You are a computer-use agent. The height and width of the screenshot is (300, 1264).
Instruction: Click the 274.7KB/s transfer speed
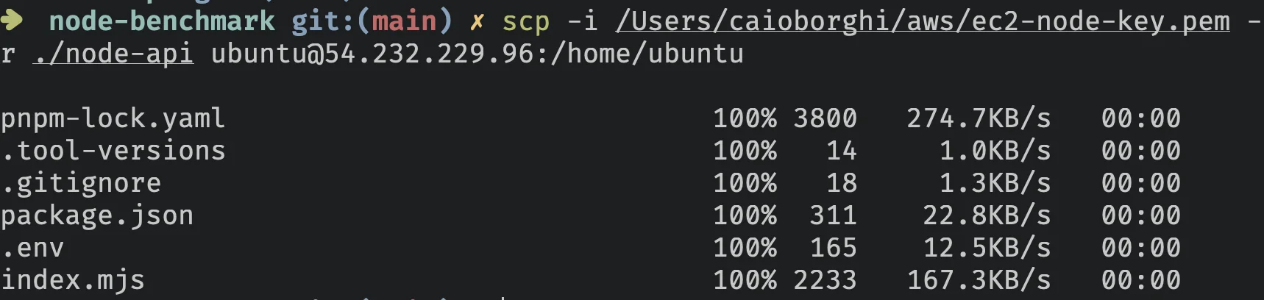[979, 118]
